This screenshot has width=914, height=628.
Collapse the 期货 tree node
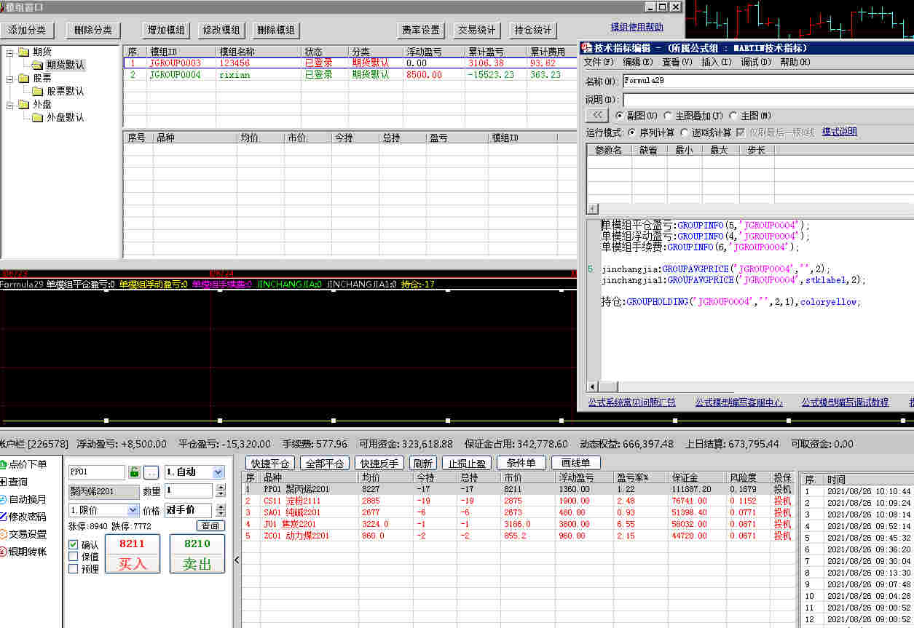tap(10, 52)
